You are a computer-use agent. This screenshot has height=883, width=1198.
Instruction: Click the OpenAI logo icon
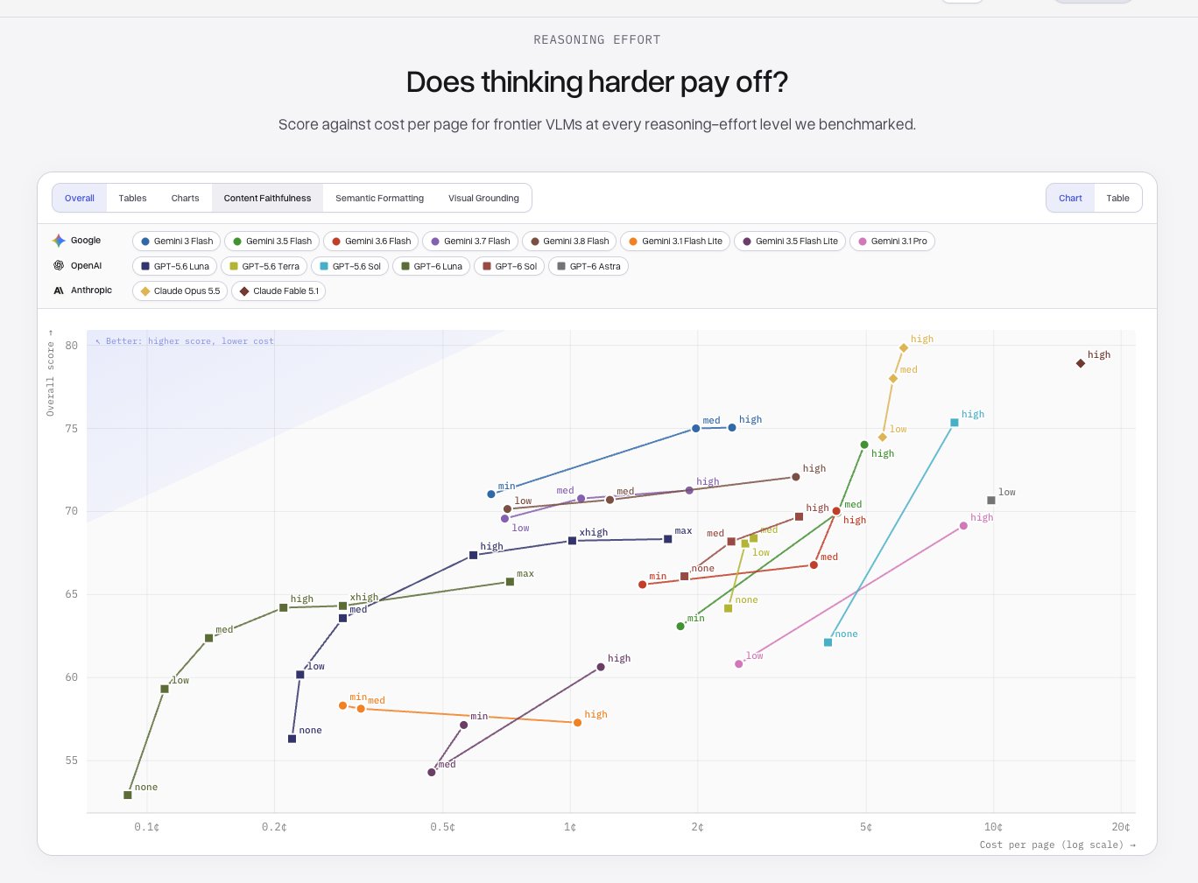point(59,265)
